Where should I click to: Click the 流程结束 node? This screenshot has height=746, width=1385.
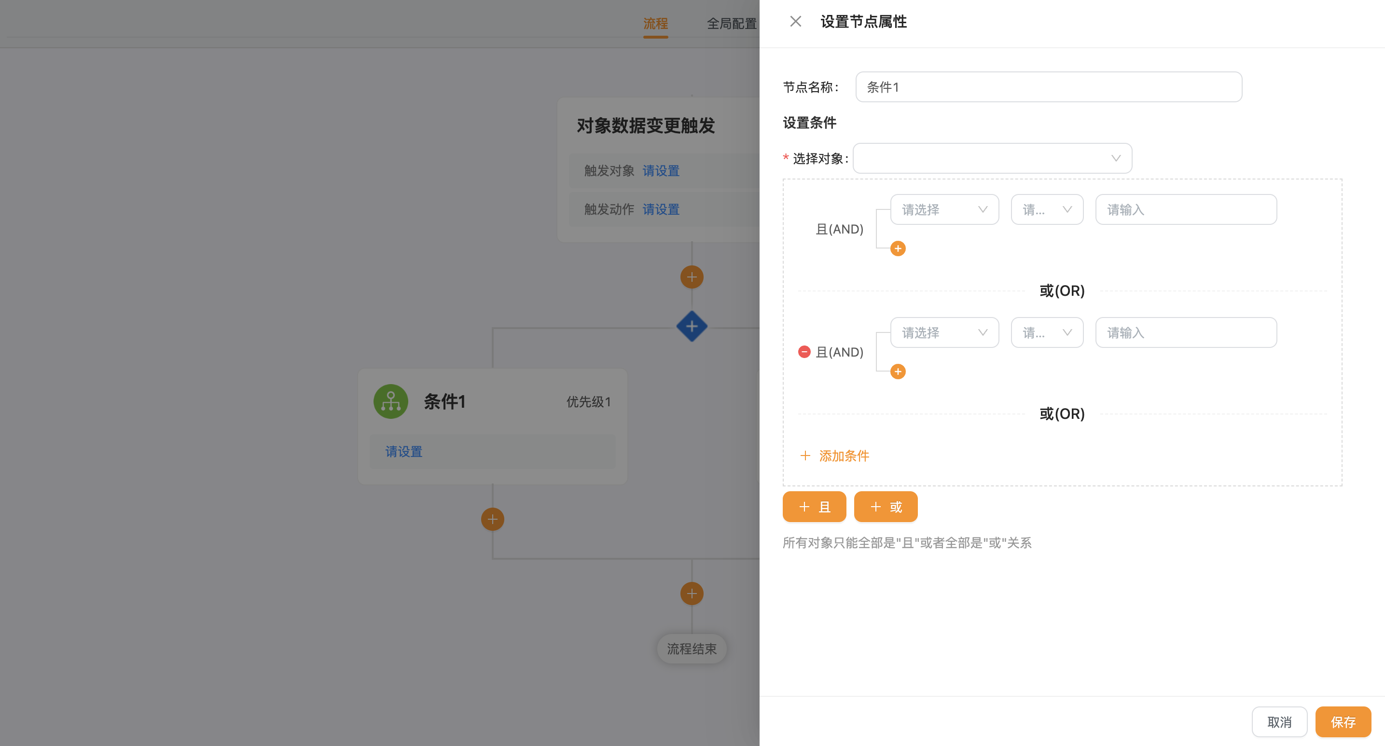coord(692,649)
